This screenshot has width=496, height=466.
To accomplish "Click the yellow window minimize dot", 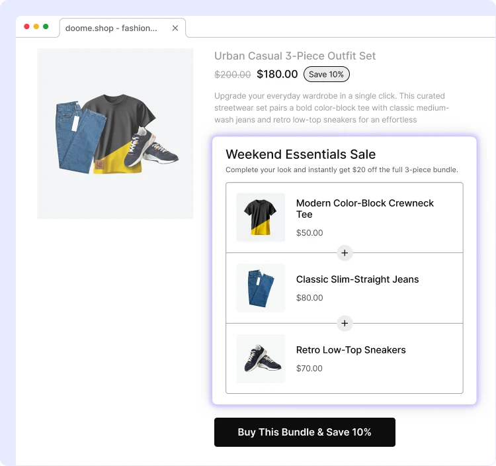I will pos(36,26).
